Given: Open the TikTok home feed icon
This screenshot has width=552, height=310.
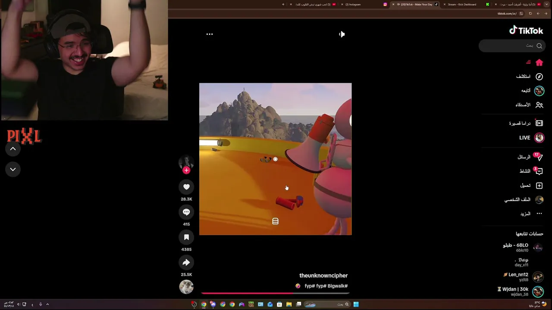Looking at the screenshot, I should [539, 62].
